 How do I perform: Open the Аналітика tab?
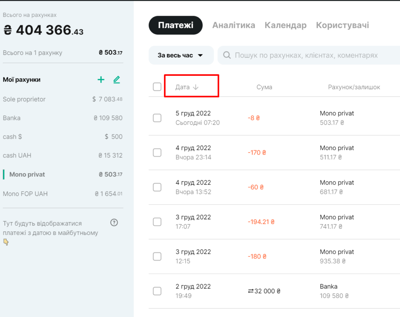coord(234,25)
